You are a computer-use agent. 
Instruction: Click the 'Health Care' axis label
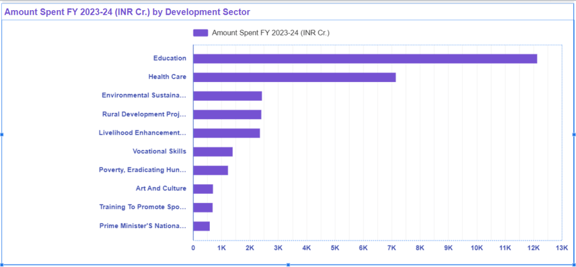pos(167,77)
